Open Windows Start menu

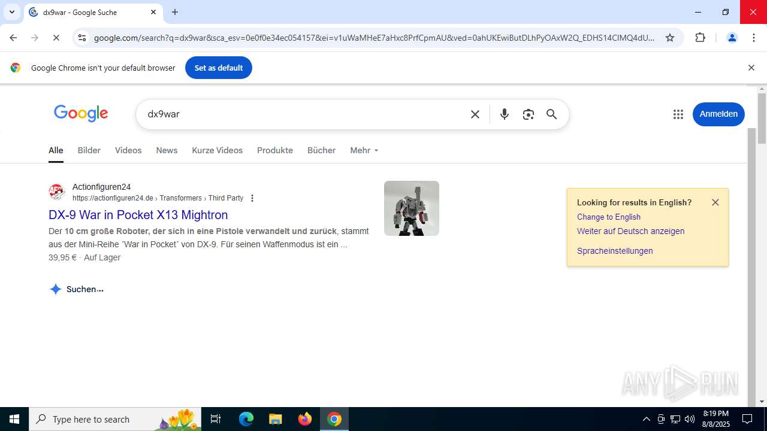[14, 419]
